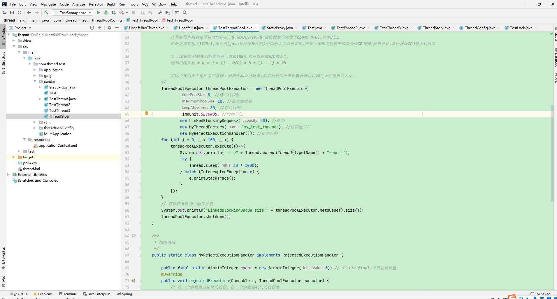Click the intention light bulb in the gutter

(147, 113)
